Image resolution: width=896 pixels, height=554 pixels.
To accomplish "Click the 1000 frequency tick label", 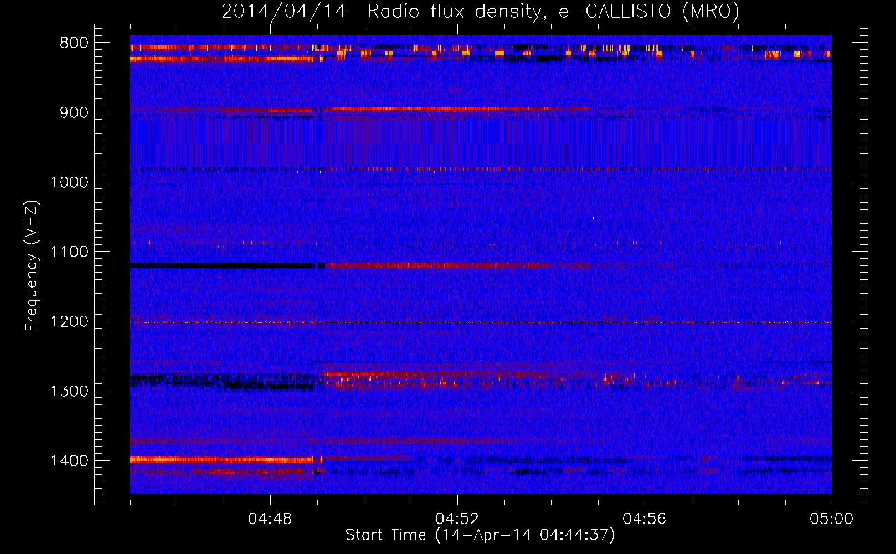I will (x=69, y=182).
